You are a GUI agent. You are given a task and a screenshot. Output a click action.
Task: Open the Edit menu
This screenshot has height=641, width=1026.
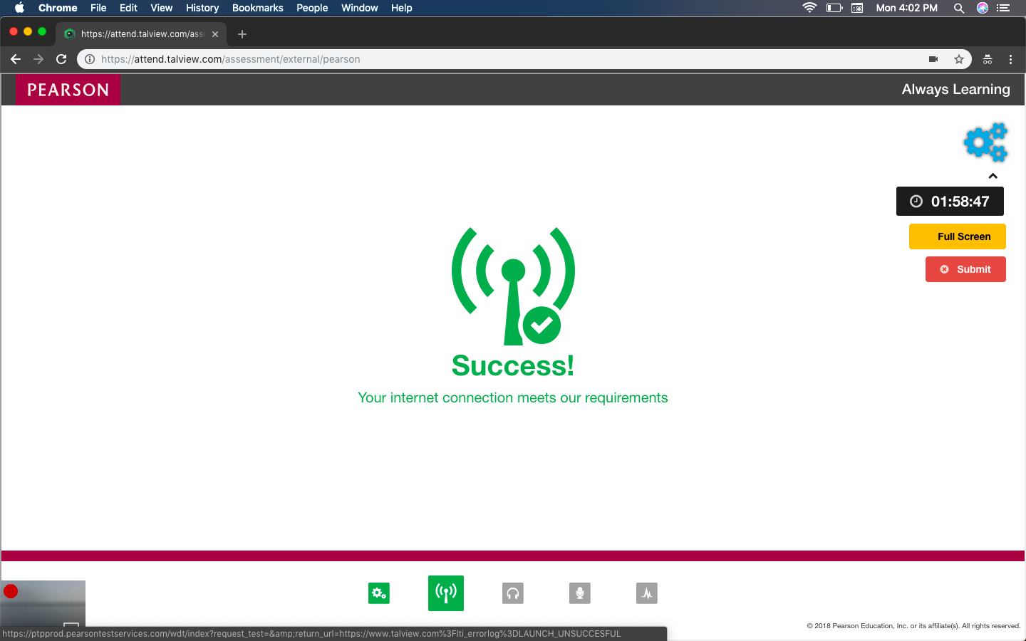coord(128,8)
